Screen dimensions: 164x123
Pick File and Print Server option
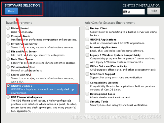[x=8, y=51]
